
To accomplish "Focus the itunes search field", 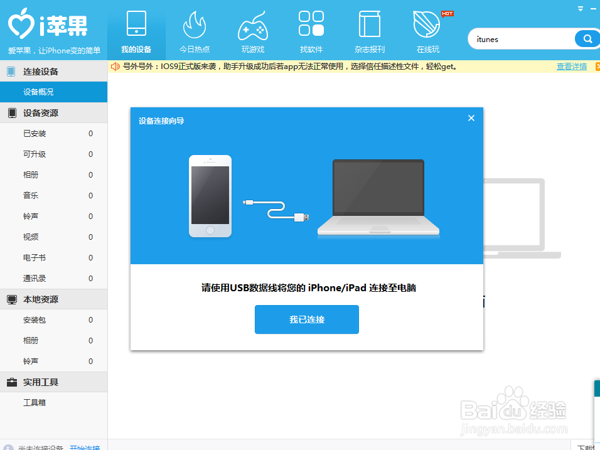I will [x=522, y=39].
